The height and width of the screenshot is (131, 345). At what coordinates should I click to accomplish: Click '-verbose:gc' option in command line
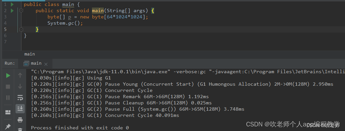pos(190,72)
